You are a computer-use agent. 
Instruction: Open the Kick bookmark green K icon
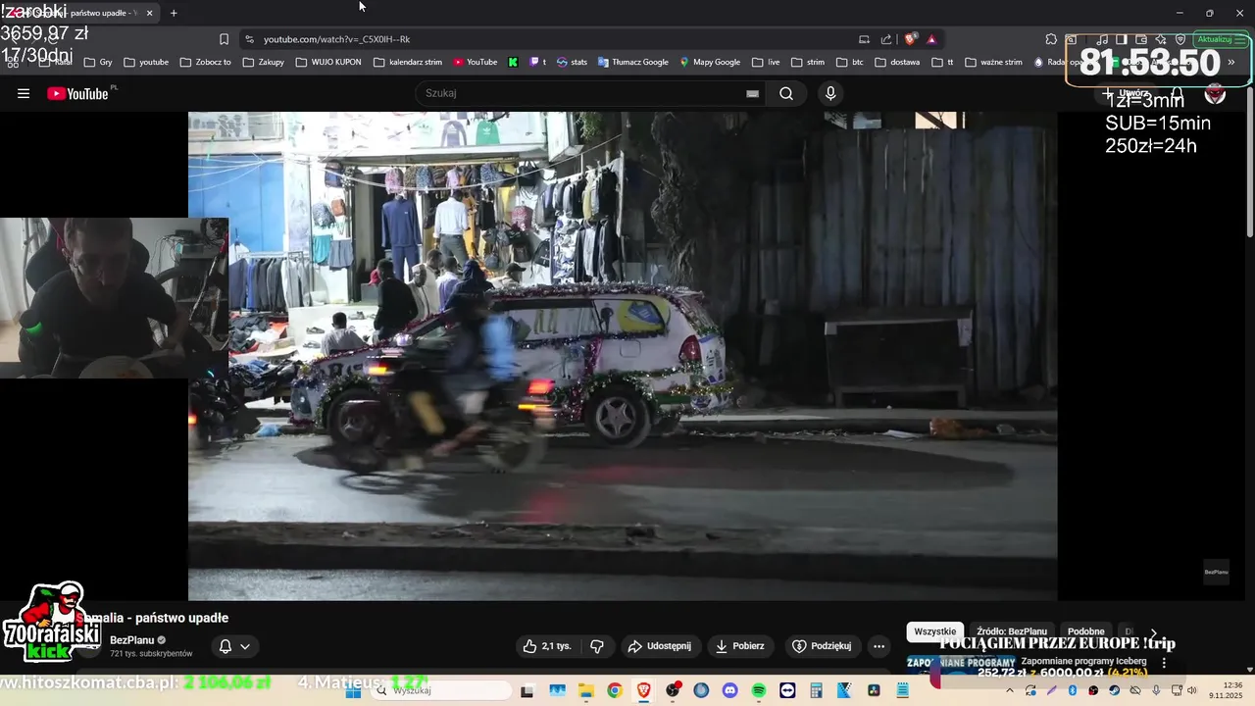click(x=513, y=62)
